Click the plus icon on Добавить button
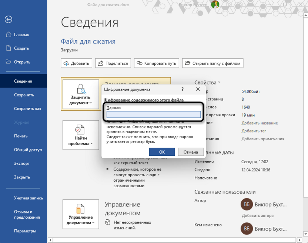The width and height of the screenshot is (308, 243). (66, 63)
